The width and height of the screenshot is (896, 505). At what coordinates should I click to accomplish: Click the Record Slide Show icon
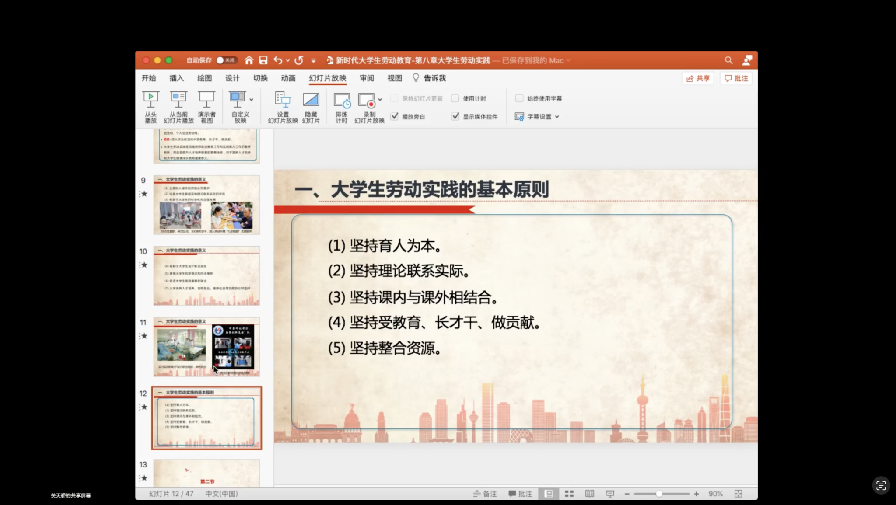(x=367, y=100)
